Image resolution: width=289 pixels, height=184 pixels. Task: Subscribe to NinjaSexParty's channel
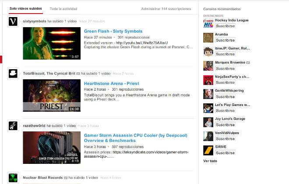point(225,82)
